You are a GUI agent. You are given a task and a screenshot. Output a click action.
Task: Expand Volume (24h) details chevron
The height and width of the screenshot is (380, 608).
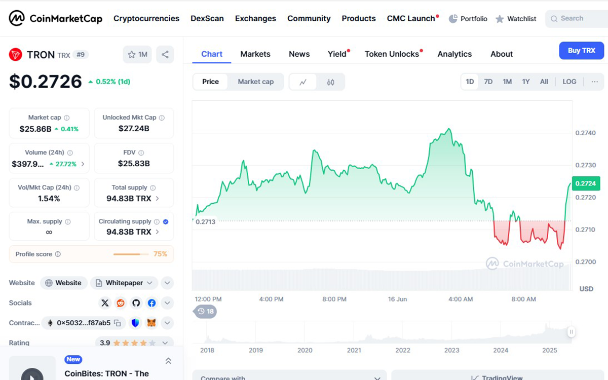pos(83,164)
